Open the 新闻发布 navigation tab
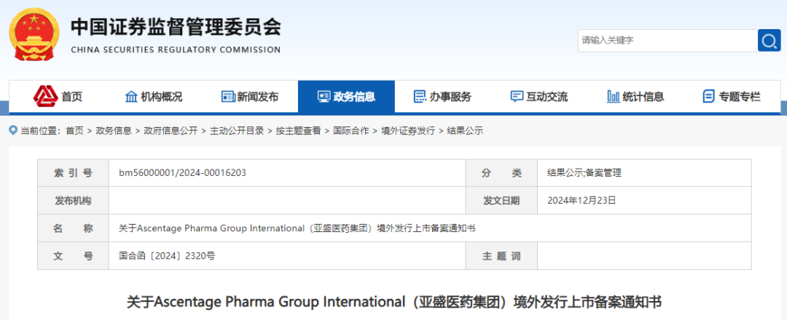Image resolution: width=787 pixels, height=320 pixels. click(x=250, y=97)
